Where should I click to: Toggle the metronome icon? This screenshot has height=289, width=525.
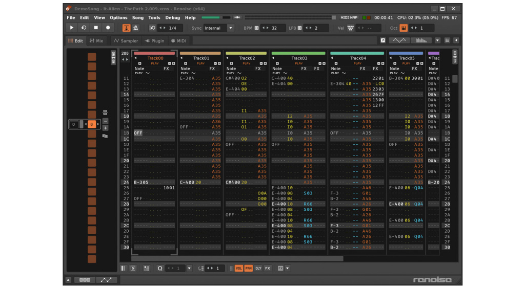(135, 28)
